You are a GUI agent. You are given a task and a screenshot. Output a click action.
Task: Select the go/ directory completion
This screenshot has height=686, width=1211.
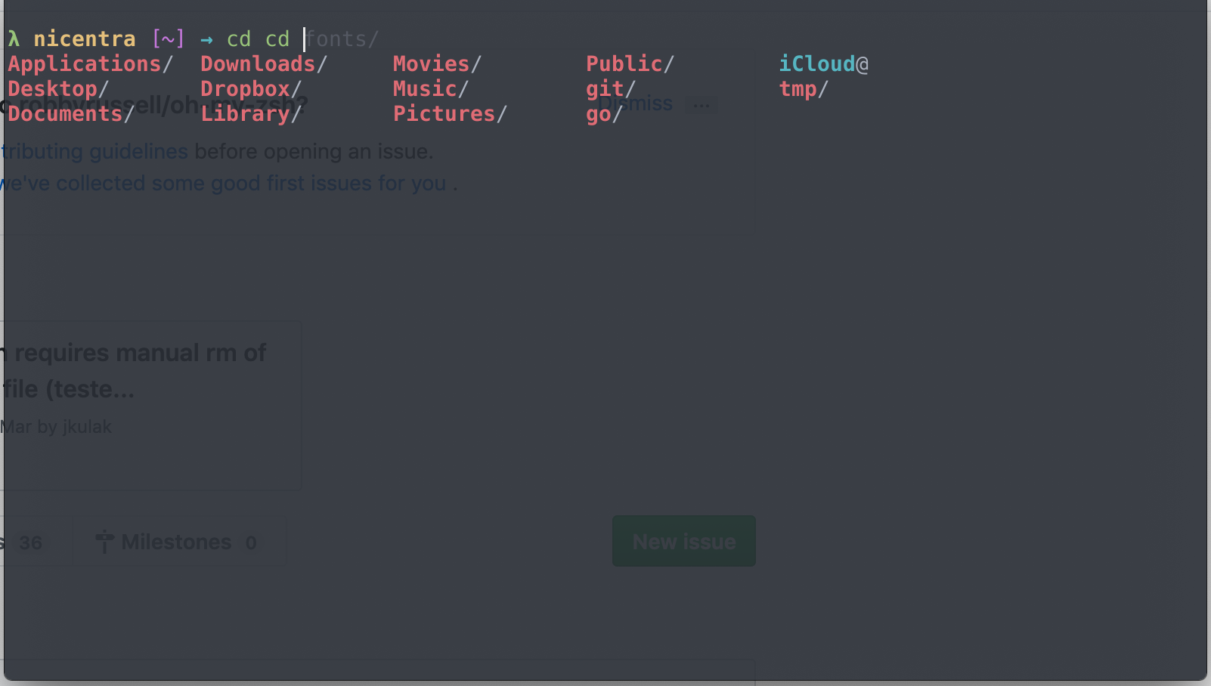(x=598, y=113)
